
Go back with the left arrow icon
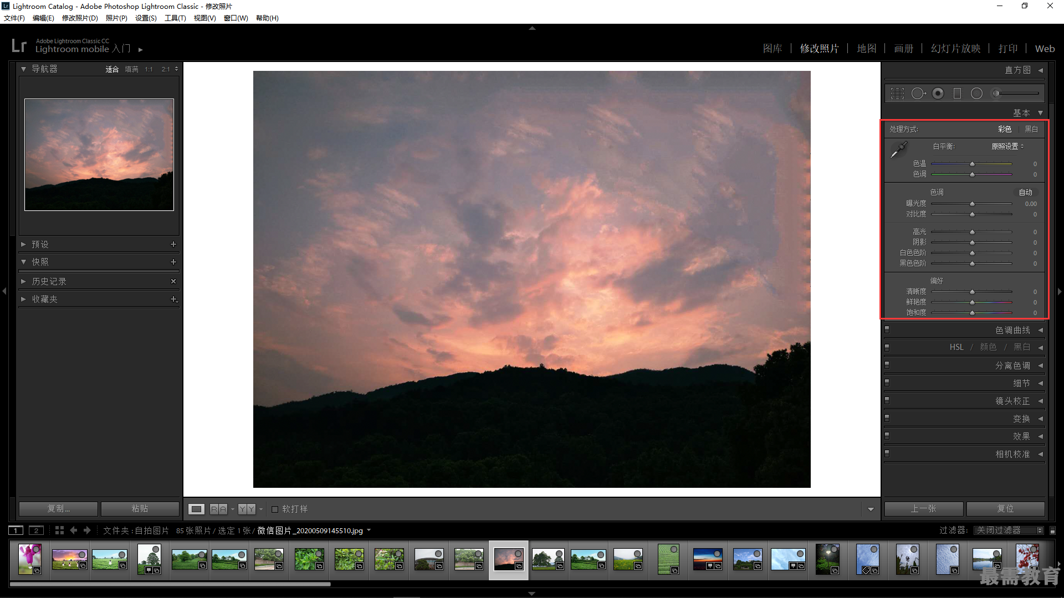(74, 530)
